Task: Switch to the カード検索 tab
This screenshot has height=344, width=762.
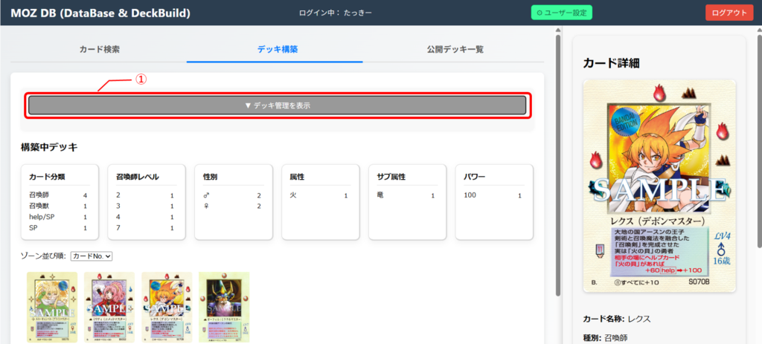Action: coord(99,49)
